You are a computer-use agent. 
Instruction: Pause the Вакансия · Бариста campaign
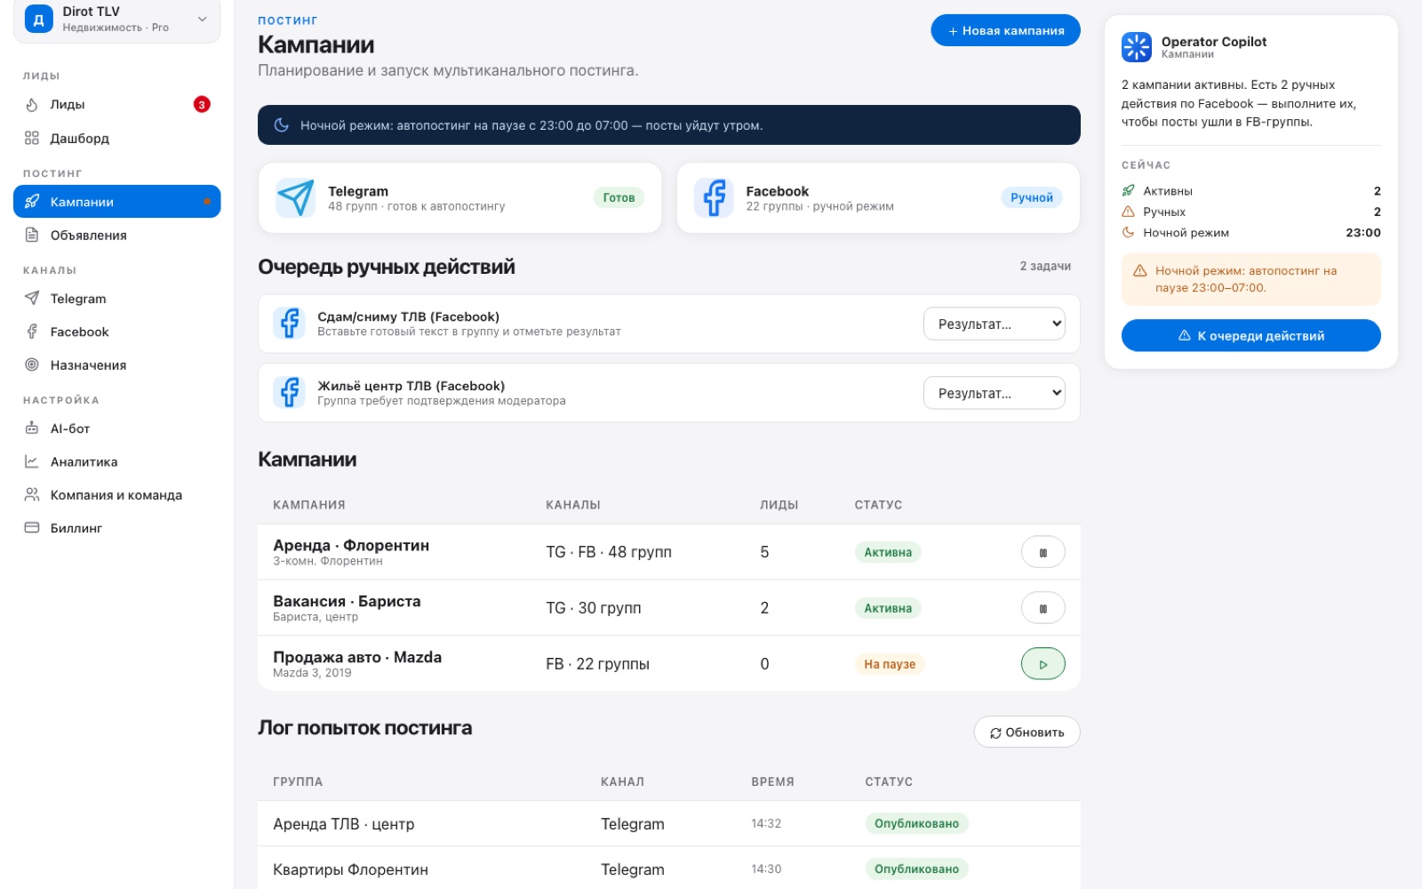(1043, 608)
